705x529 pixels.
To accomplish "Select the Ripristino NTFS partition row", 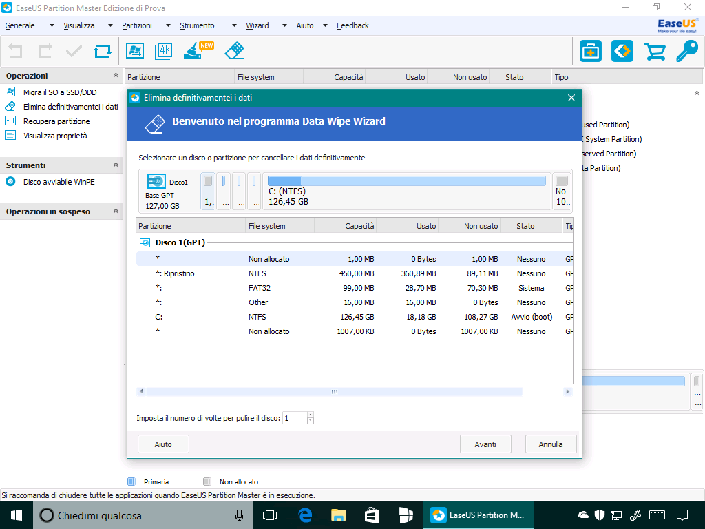I will click(x=355, y=273).
